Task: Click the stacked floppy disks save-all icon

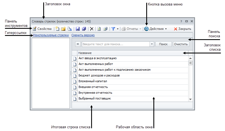Action: [x=84, y=29]
